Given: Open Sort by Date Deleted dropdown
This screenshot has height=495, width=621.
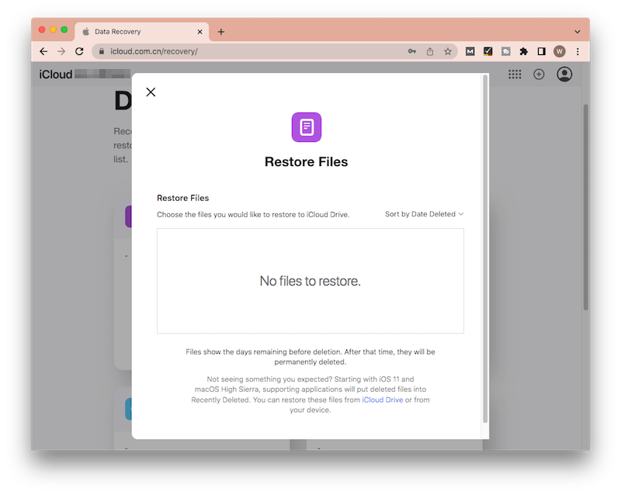Looking at the screenshot, I should (x=424, y=214).
